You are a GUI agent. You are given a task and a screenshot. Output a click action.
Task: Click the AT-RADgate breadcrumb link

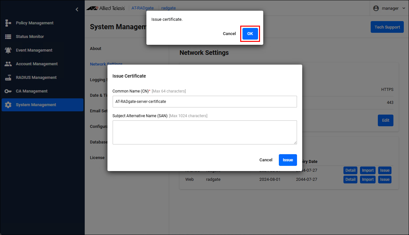point(143,8)
